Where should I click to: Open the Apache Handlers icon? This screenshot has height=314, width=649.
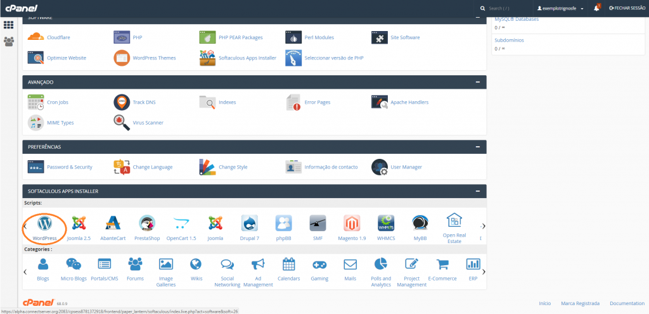[x=380, y=102]
